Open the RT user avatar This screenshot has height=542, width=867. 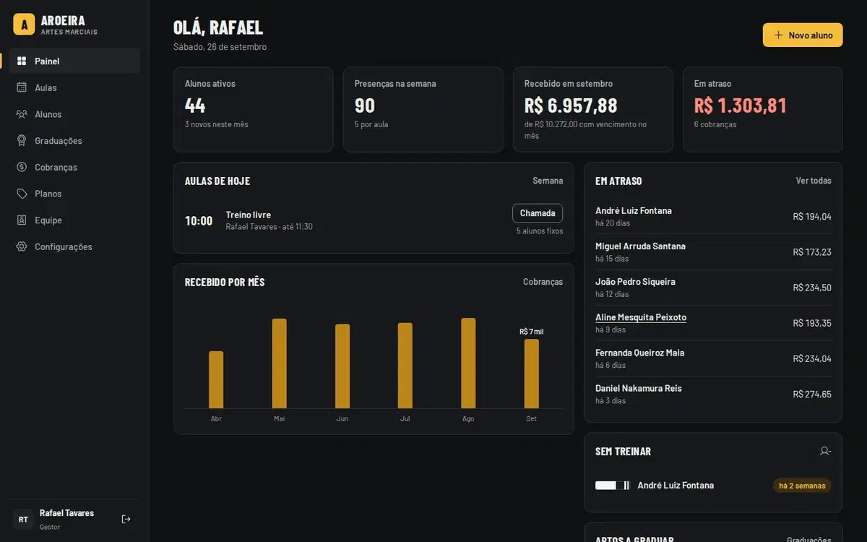[24, 519]
